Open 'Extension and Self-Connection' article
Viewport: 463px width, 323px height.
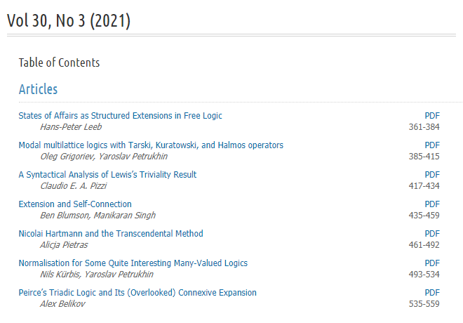[75, 204]
